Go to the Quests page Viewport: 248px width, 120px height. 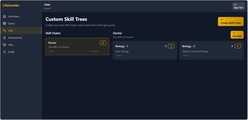[21, 23]
